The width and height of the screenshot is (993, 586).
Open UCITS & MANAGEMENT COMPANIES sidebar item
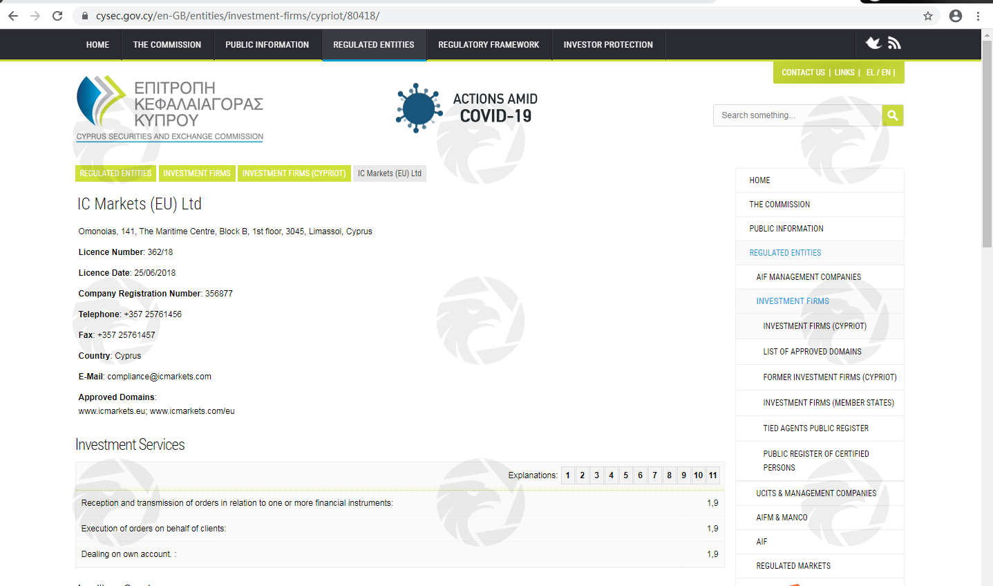pos(820,493)
